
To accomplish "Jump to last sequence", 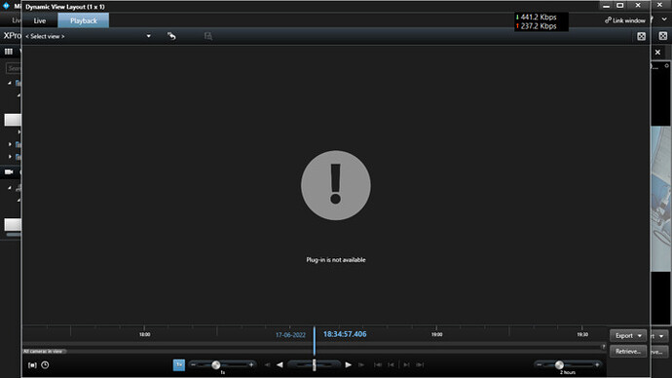I will pyautogui.click(x=420, y=364).
